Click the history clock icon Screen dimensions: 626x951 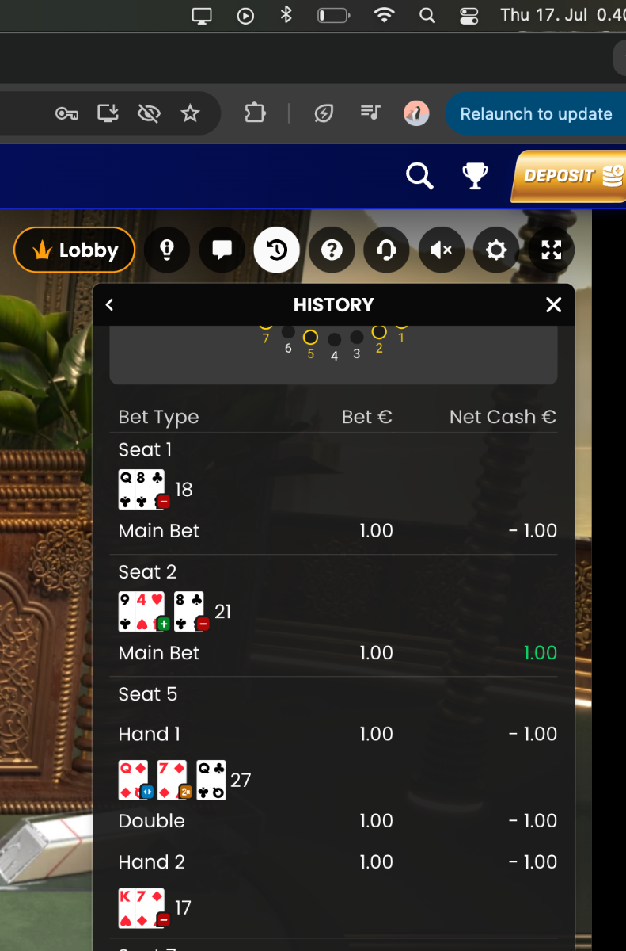[277, 250]
